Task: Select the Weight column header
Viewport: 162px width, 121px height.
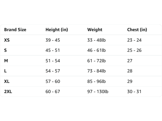Action: click(95, 30)
